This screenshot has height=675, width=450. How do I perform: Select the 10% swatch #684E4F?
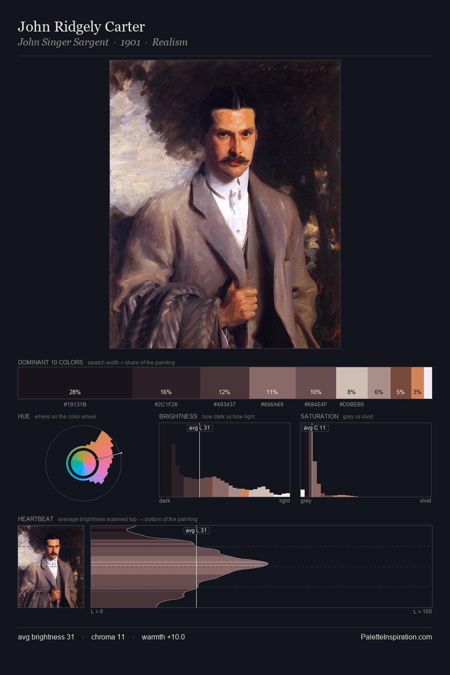tap(316, 383)
